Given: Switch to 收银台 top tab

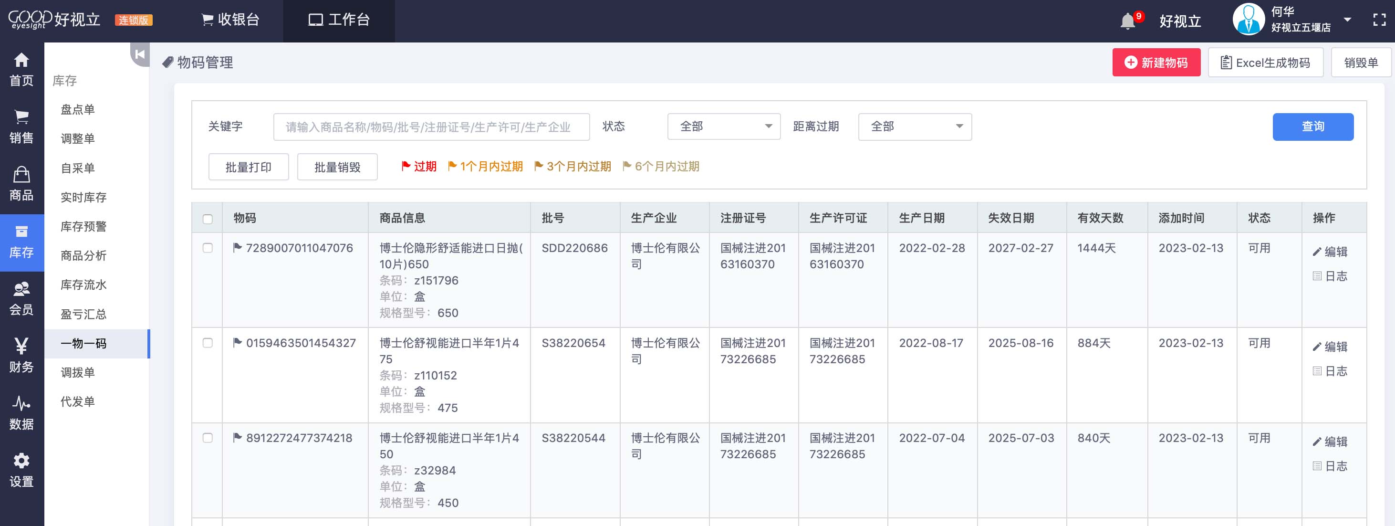Looking at the screenshot, I should [231, 20].
